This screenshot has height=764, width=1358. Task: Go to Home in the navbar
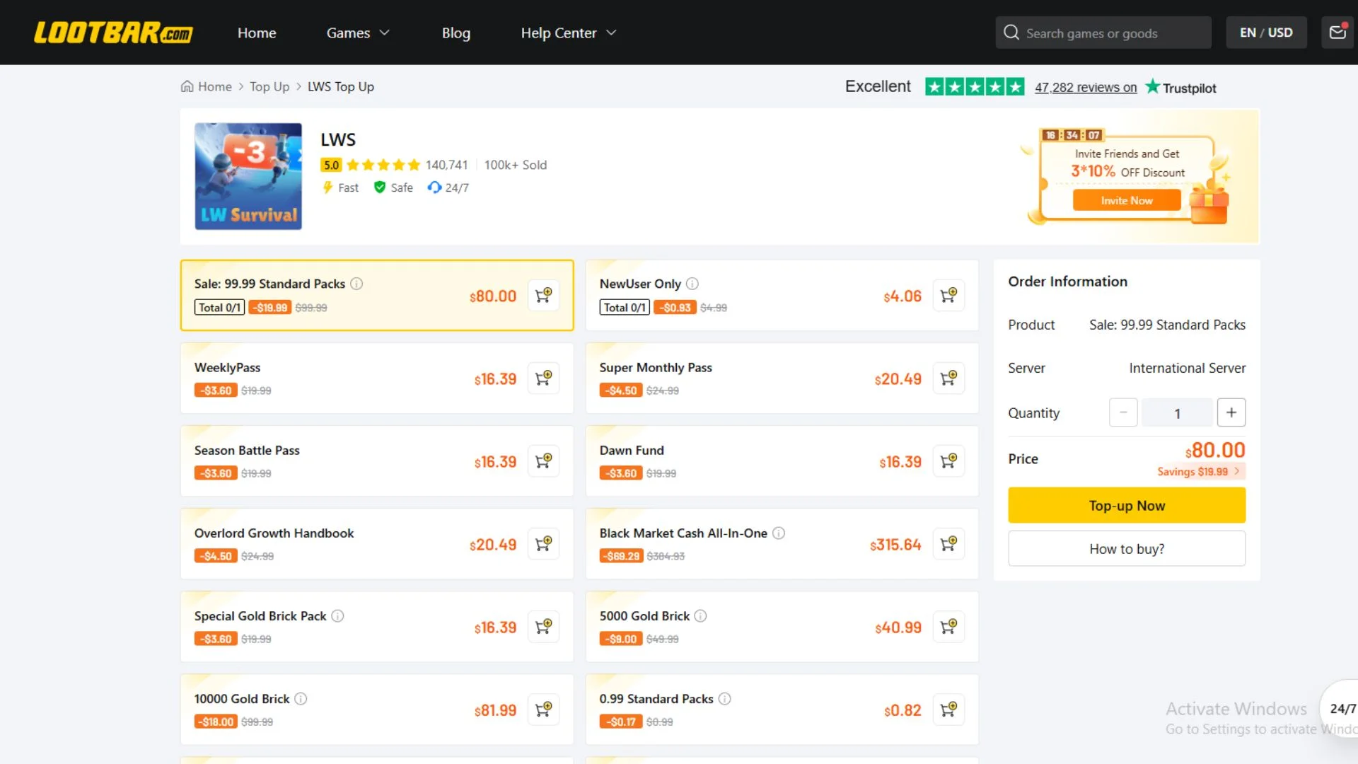click(257, 33)
